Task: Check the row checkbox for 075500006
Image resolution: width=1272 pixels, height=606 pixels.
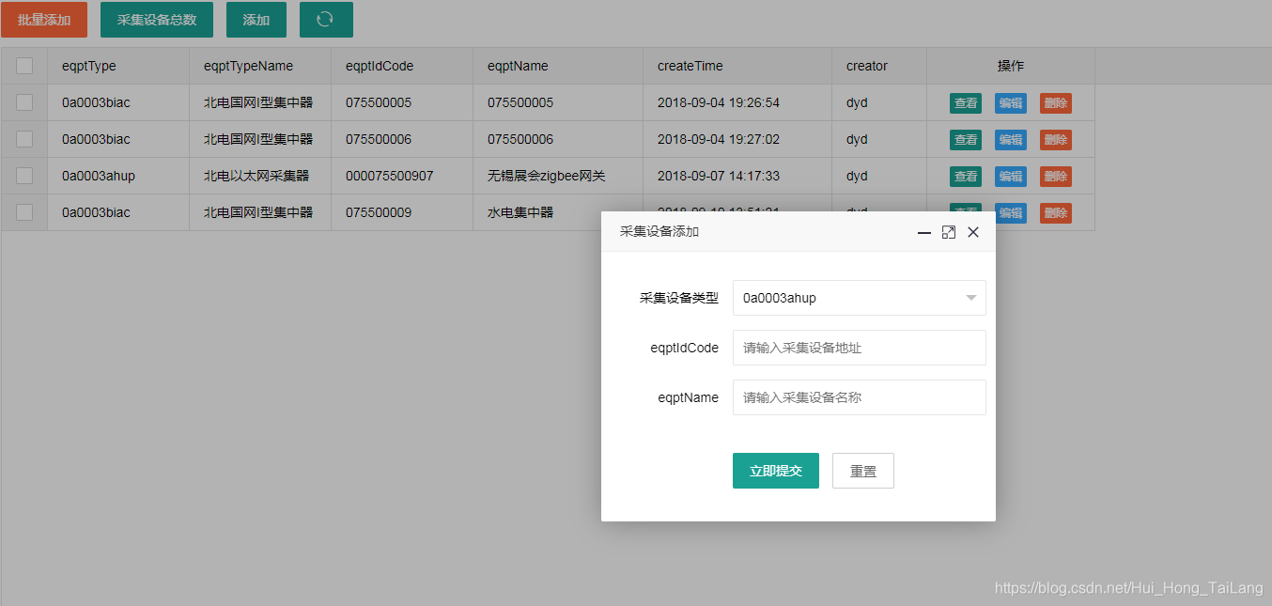Action: point(24,139)
